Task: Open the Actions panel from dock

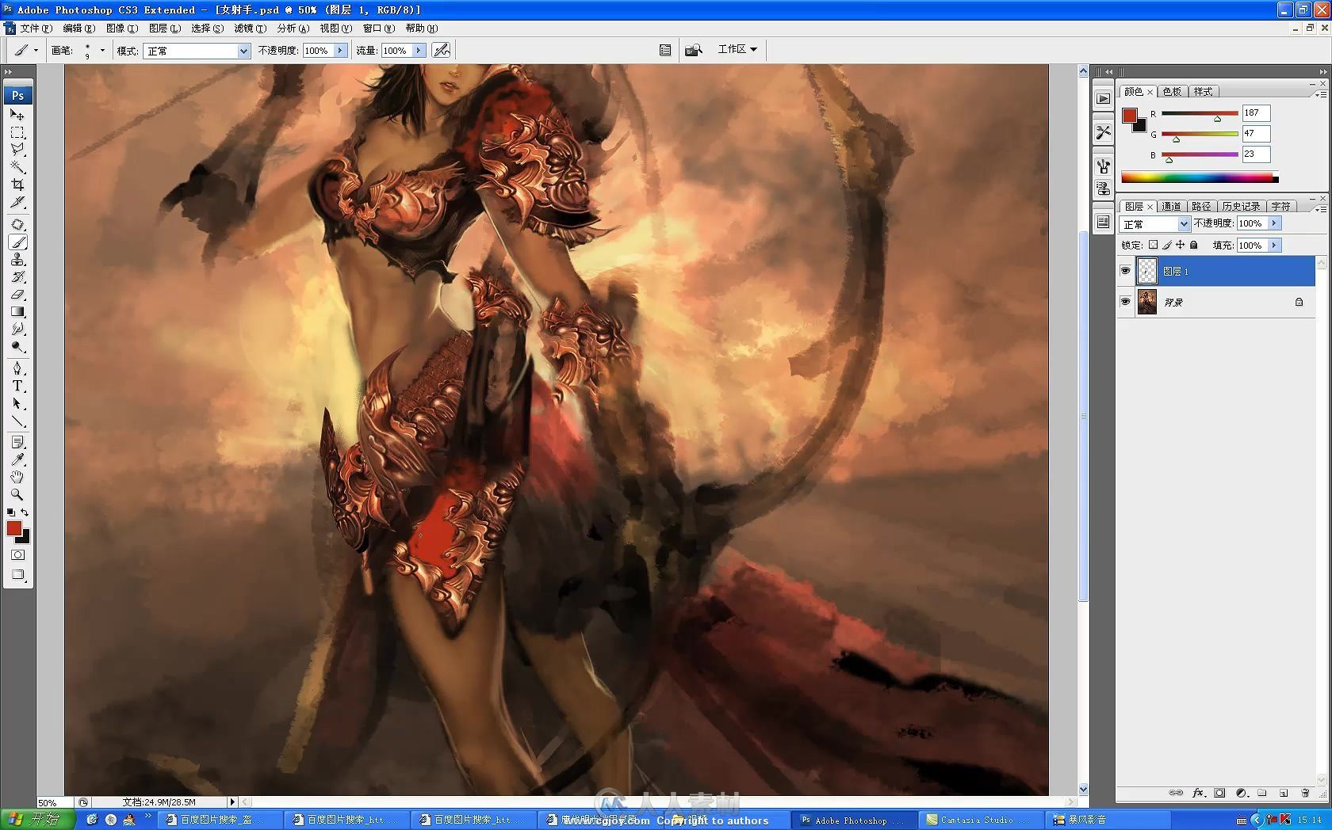Action: point(1103,98)
